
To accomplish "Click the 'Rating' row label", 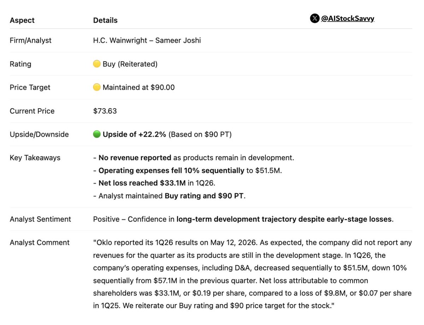I will [x=20, y=64].
